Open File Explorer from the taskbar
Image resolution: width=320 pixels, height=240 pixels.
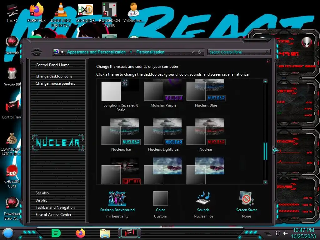pyautogui.click(x=105, y=233)
